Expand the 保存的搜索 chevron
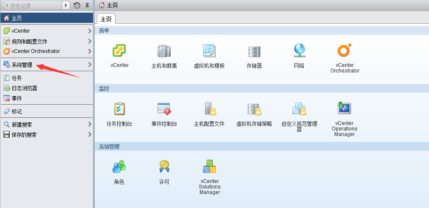 tap(90, 135)
